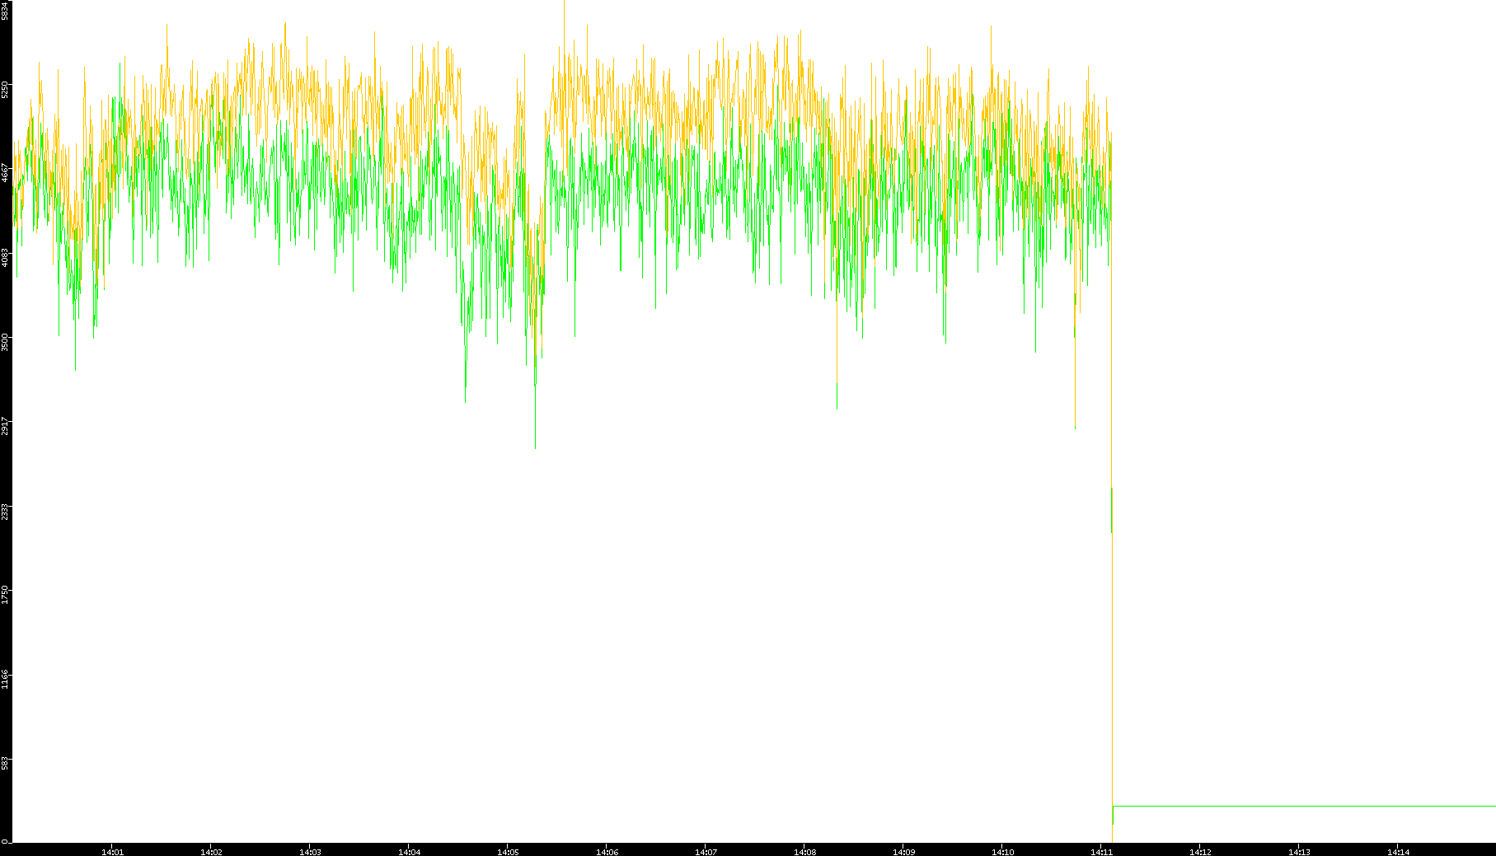Click the 2917 vertical axis label

[5, 426]
